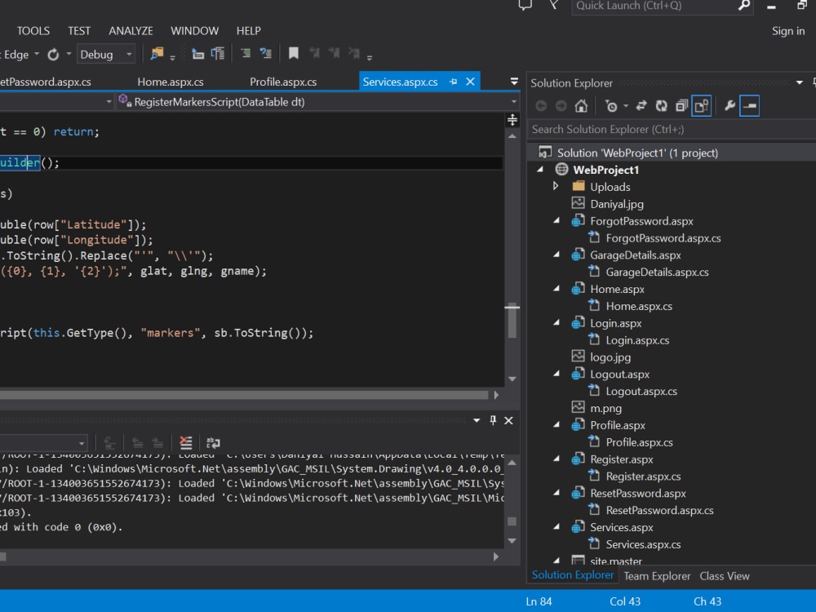Close the Output window panel
The image size is (816, 612).
pos(508,420)
